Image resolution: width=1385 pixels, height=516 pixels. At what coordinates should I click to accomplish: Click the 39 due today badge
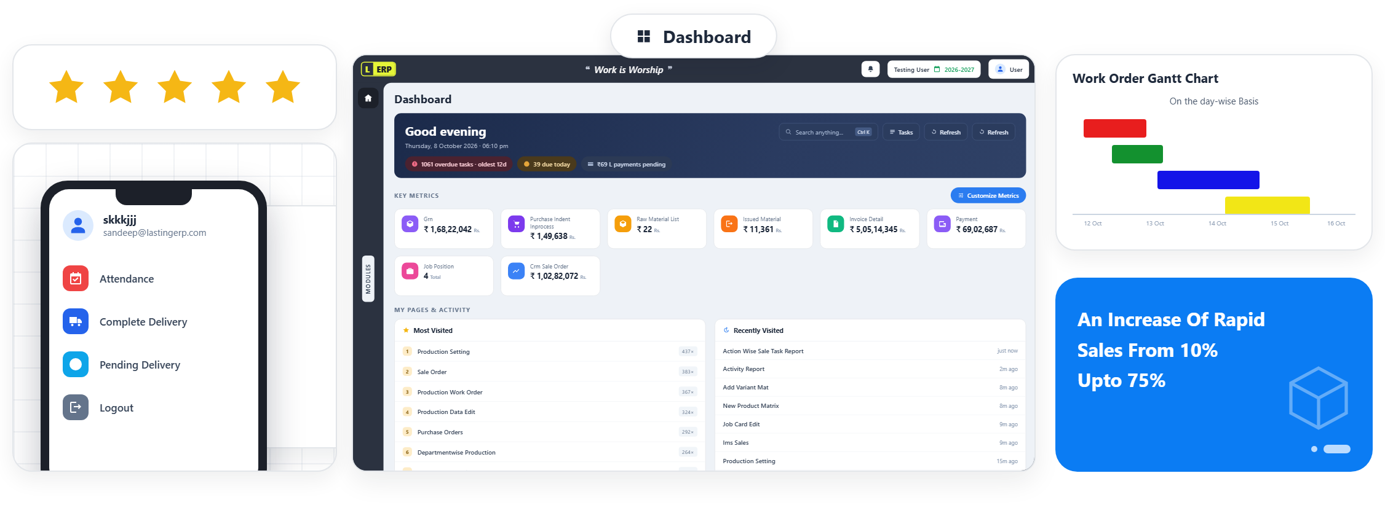tap(547, 165)
